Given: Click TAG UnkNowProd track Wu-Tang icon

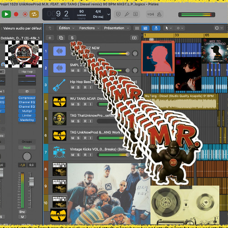Looking at the screenshot, I should [59, 135].
